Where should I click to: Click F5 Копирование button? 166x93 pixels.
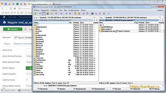tap(80, 89)
